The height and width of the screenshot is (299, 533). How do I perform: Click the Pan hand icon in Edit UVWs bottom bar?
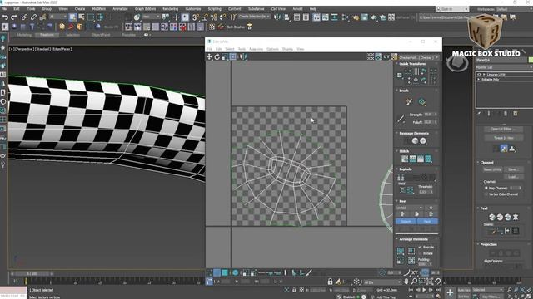tap(406, 282)
